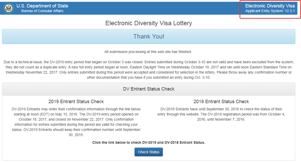Viewport: 301px width, 162px height.
Task: Click the DV-2019 Entrants confirmation information paragraph
Action: click(76, 122)
